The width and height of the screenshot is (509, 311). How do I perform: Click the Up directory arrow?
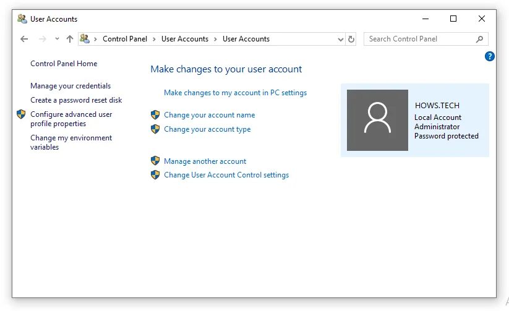click(x=69, y=39)
